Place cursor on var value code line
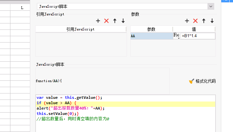The image size is (233, 132). [69, 97]
